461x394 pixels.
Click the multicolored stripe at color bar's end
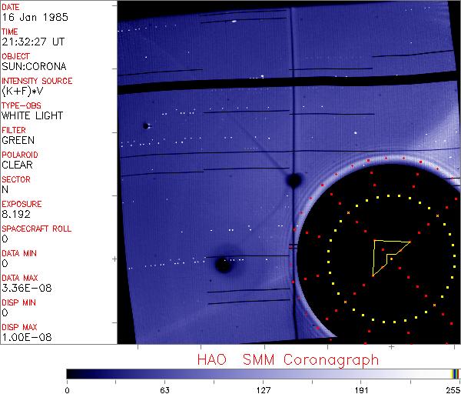tap(455, 374)
